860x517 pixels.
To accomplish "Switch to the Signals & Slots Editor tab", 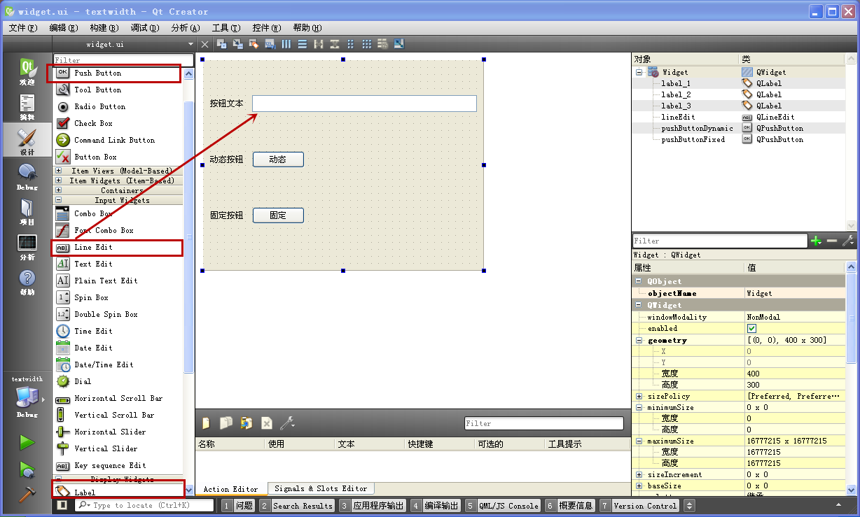I will point(320,488).
